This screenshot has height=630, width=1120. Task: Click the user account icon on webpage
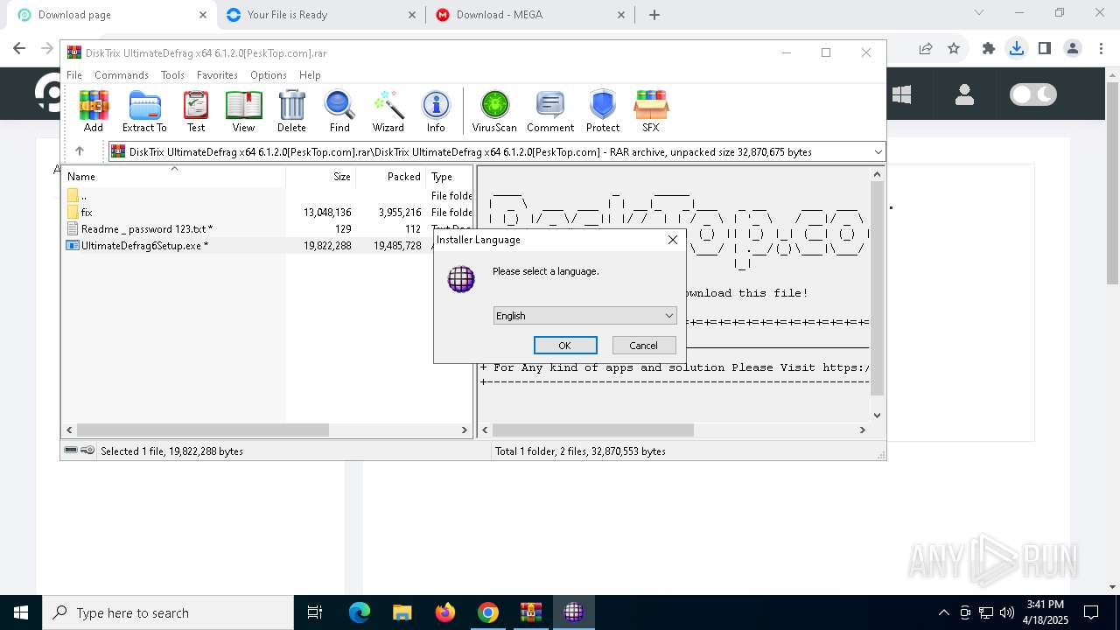coord(964,94)
